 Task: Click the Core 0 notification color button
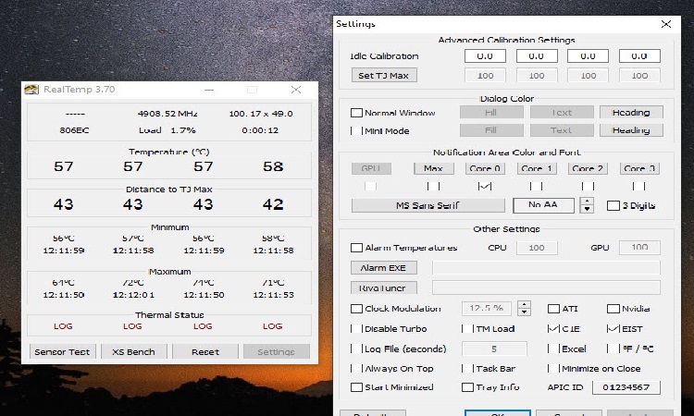(x=485, y=168)
